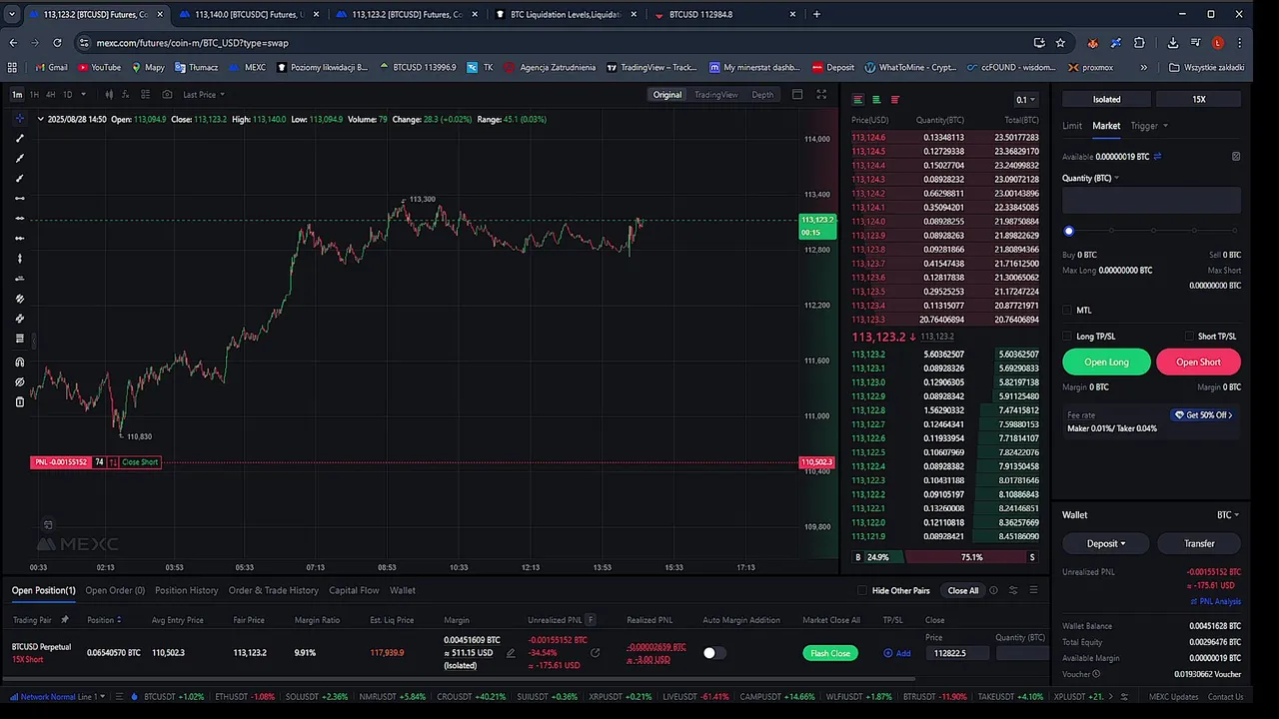Open position list settings icon
Viewport: 1279px width, 719px height.
pyautogui.click(x=1013, y=590)
